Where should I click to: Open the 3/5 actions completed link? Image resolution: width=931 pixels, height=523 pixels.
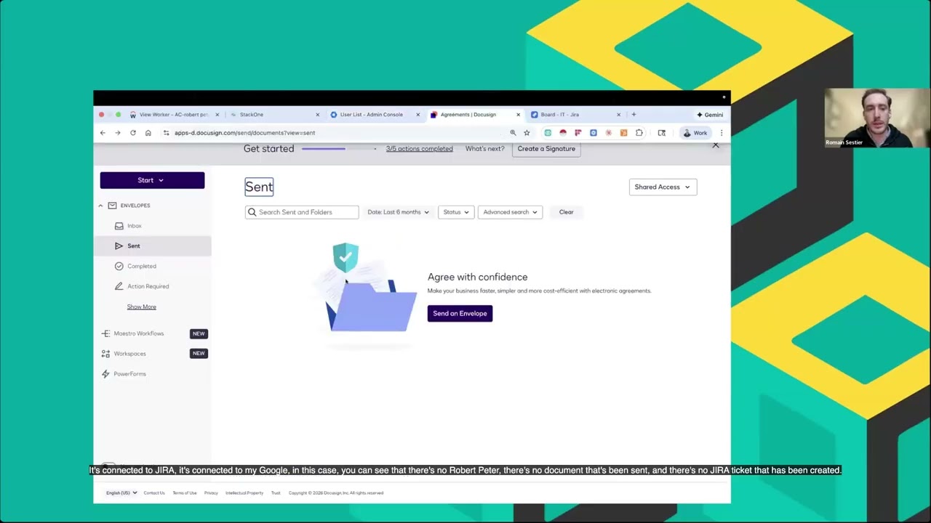pos(419,149)
